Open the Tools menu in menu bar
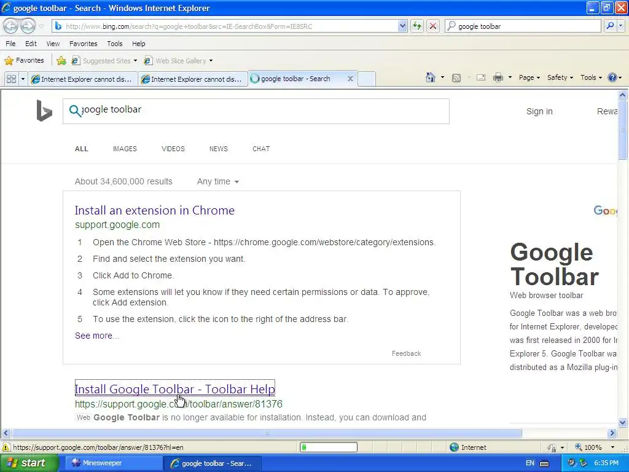 click(115, 44)
